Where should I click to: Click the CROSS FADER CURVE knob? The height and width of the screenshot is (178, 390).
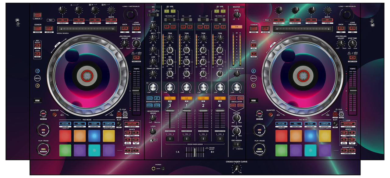click(236, 168)
